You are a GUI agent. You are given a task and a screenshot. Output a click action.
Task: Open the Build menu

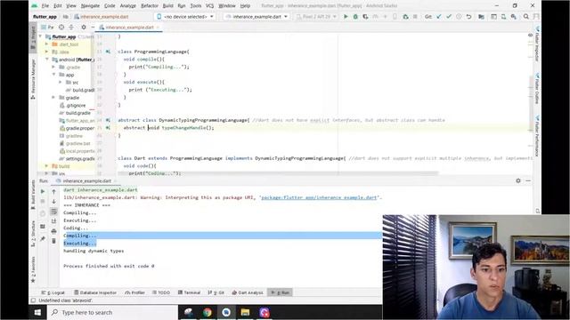tap(167, 6)
